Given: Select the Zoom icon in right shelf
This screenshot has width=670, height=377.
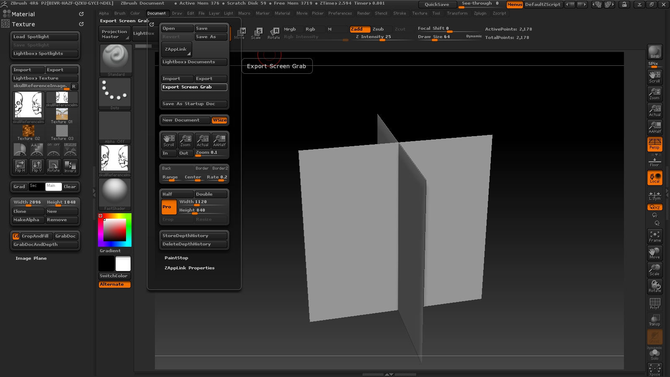Looking at the screenshot, I should coord(655,93).
